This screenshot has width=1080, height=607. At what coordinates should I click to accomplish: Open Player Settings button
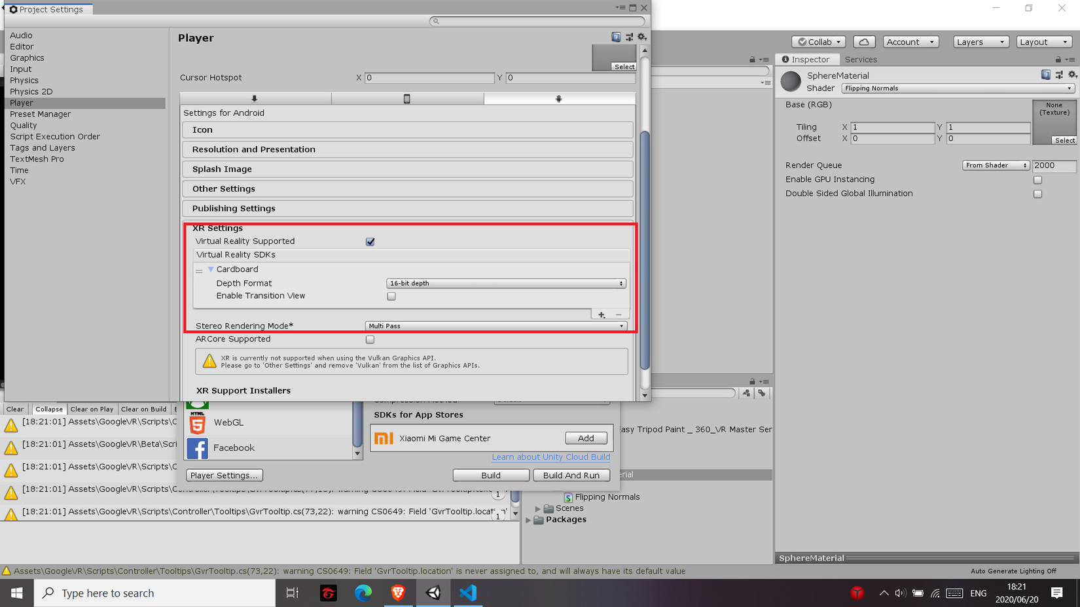[225, 476]
